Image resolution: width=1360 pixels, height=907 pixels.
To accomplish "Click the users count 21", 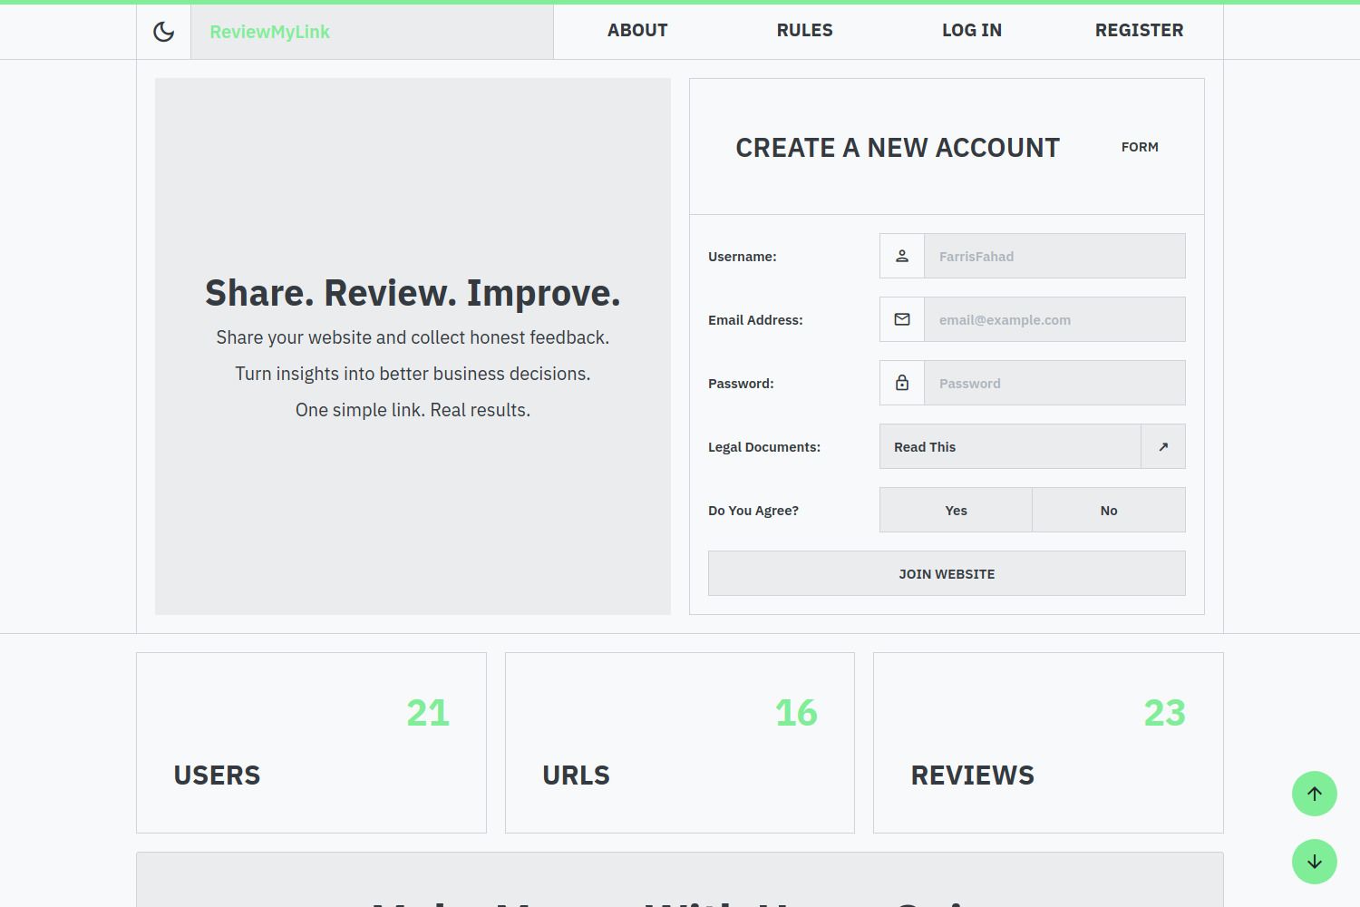I will pyautogui.click(x=428, y=713).
